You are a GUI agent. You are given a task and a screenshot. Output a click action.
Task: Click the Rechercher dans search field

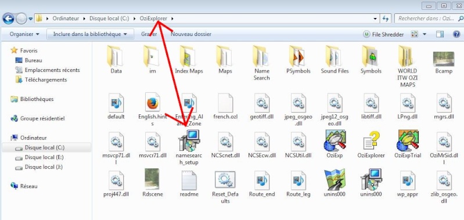(x=429, y=19)
